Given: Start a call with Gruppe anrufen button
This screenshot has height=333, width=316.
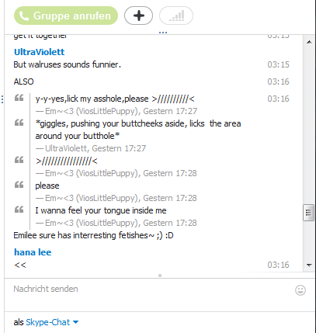Looking at the screenshot, I should pyautogui.click(x=66, y=16).
